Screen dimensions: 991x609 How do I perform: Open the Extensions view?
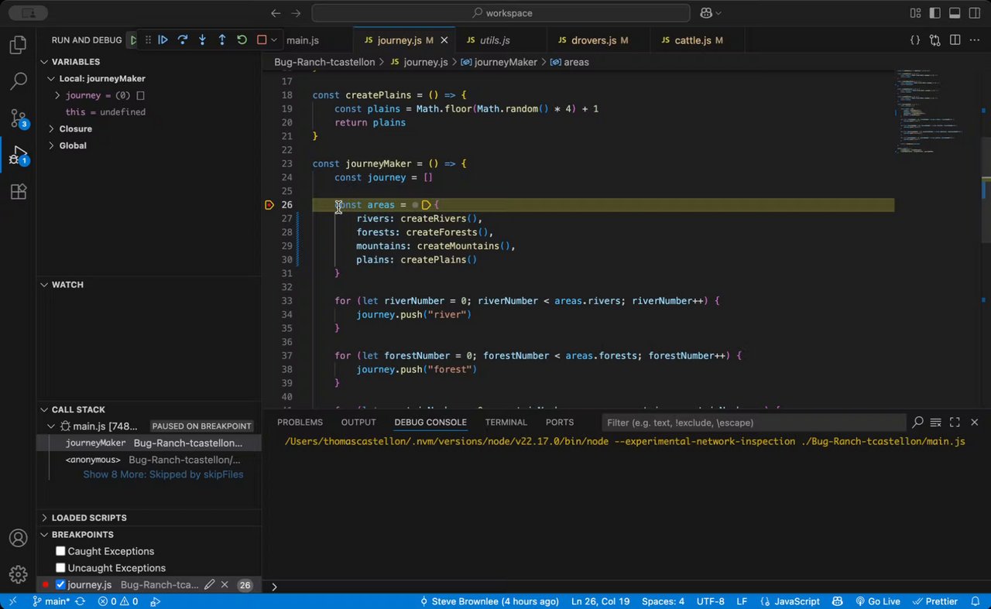click(18, 192)
